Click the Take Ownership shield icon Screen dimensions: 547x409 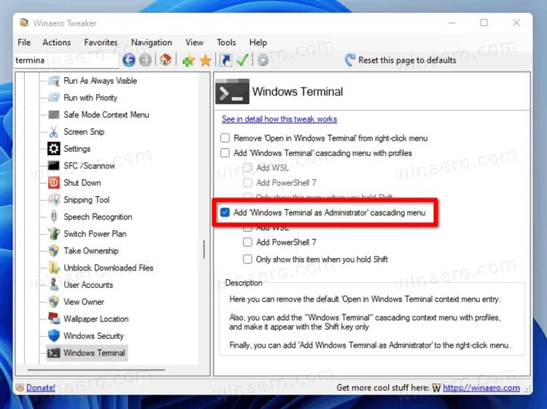tap(54, 251)
